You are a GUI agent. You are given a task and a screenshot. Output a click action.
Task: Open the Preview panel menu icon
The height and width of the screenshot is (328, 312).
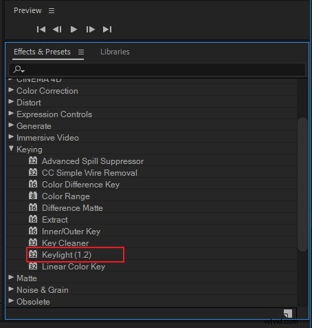click(52, 10)
